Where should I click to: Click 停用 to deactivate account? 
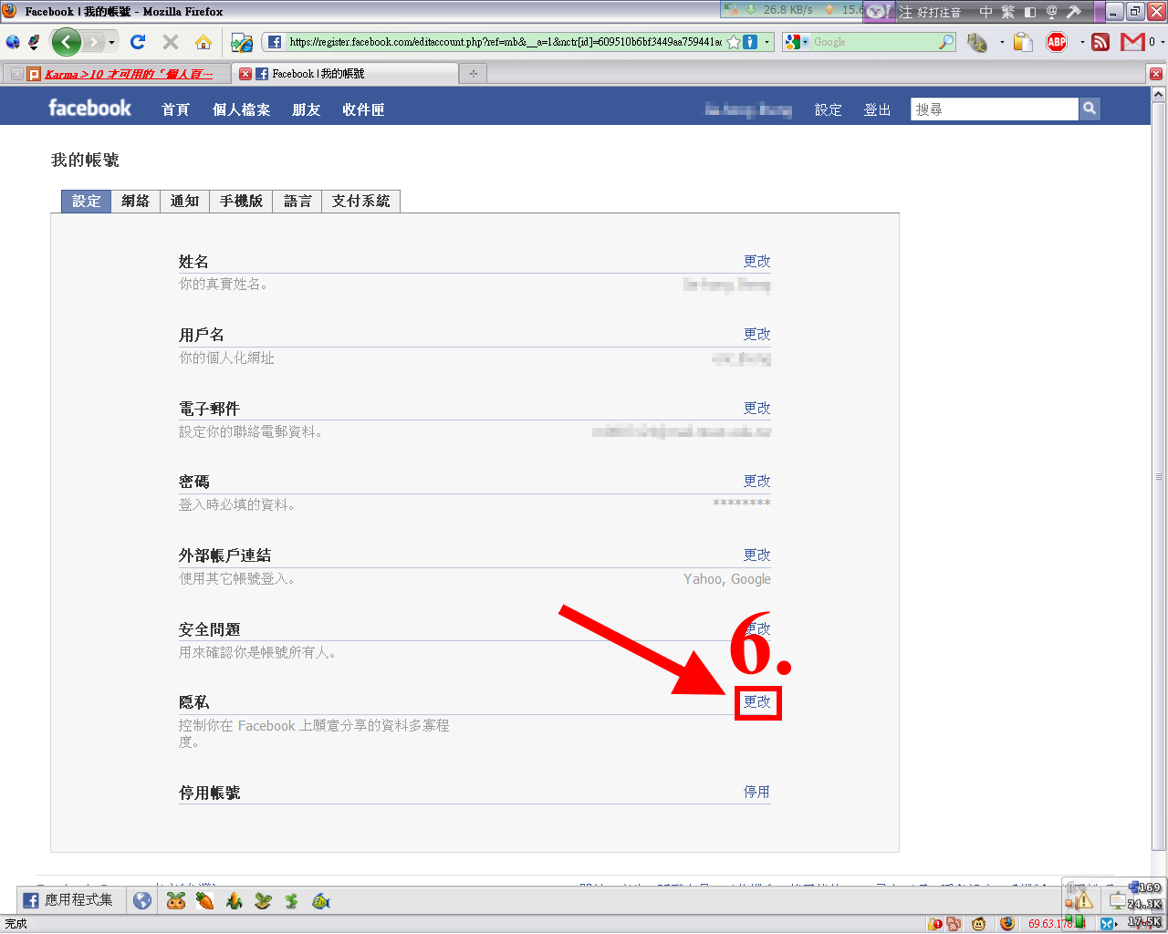click(x=756, y=792)
